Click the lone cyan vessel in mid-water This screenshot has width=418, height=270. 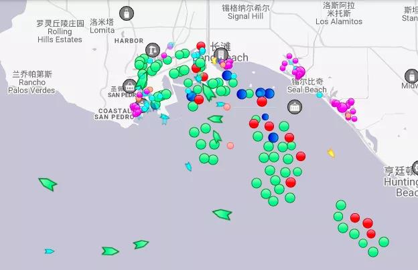(188, 166)
